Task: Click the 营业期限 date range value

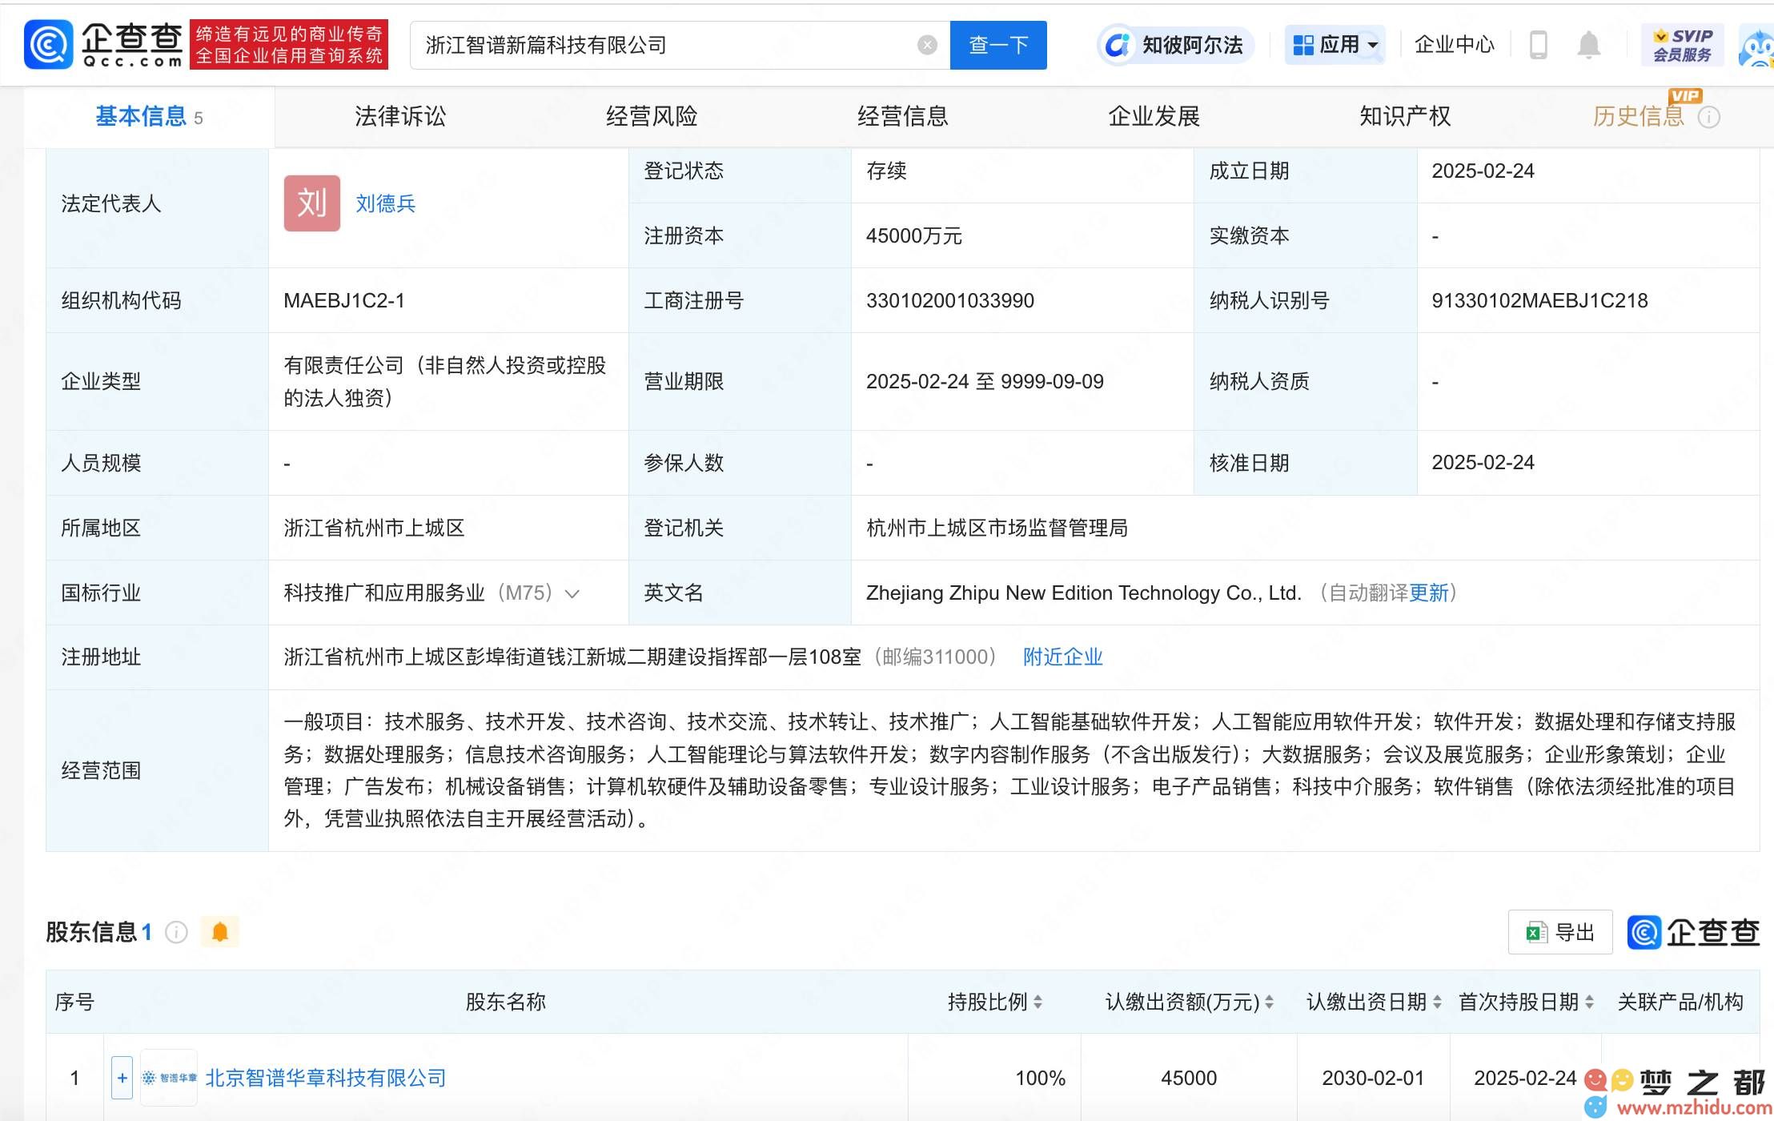Action: click(x=985, y=382)
